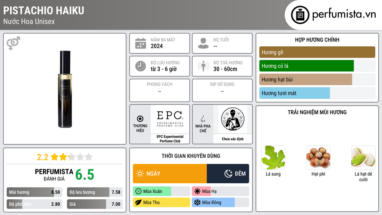Click the '30 - 60cm' sillage value

(x=225, y=69)
